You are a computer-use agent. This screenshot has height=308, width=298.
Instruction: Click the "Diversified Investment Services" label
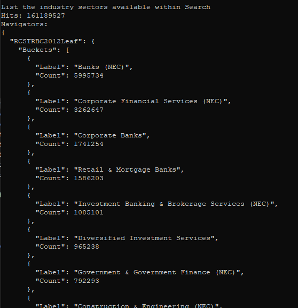click(144, 238)
